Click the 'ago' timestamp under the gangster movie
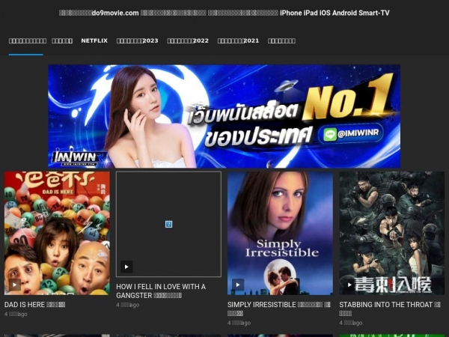The height and width of the screenshot is (337, 449). click(x=128, y=305)
